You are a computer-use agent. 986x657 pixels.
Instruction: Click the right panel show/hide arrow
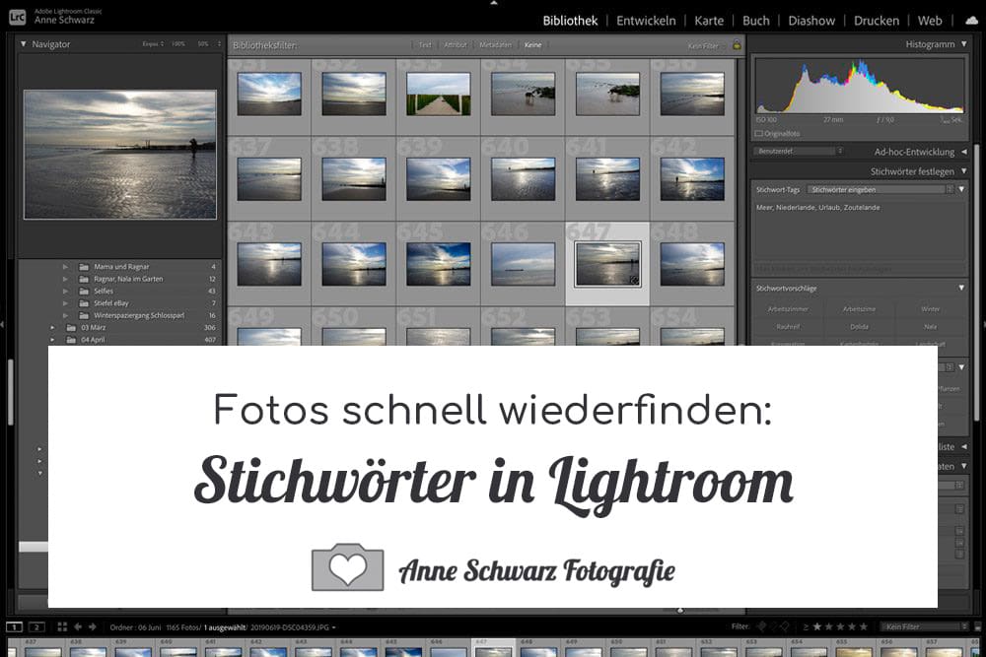tap(980, 325)
